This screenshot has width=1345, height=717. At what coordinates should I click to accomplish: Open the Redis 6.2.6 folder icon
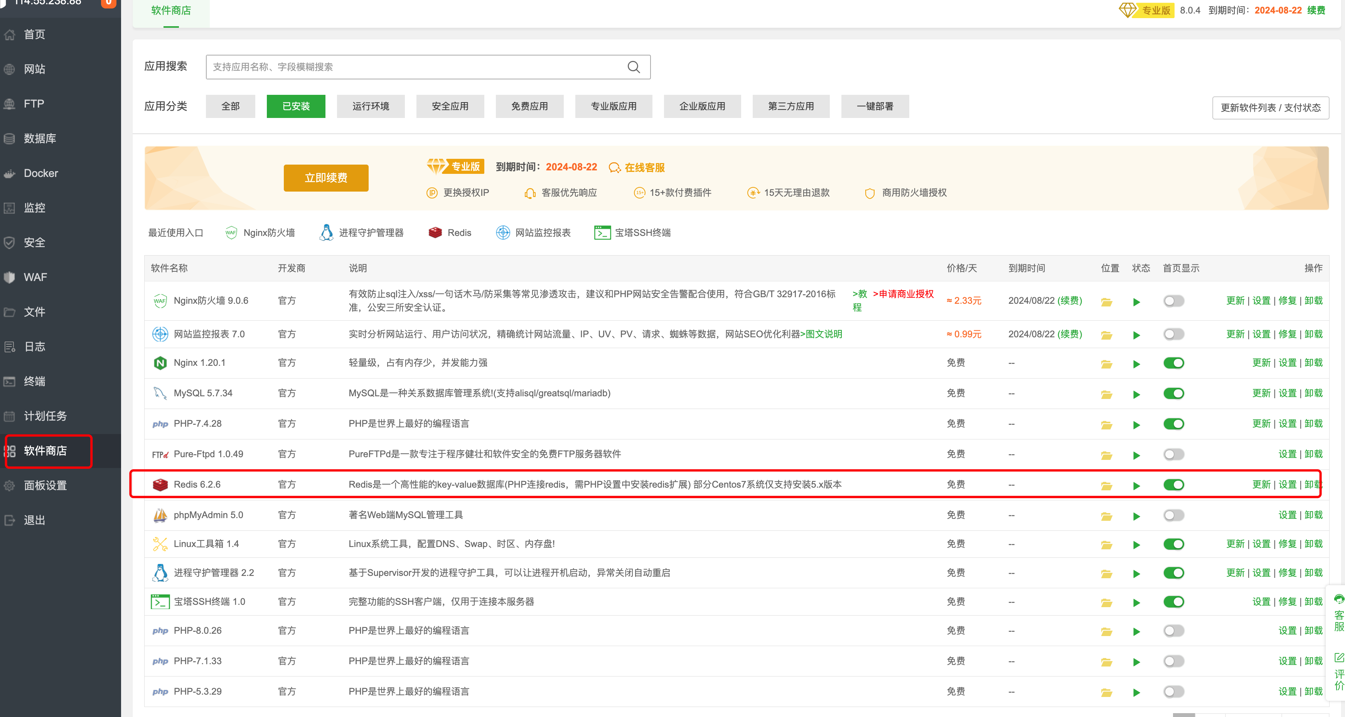click(x=1106, y=486)
